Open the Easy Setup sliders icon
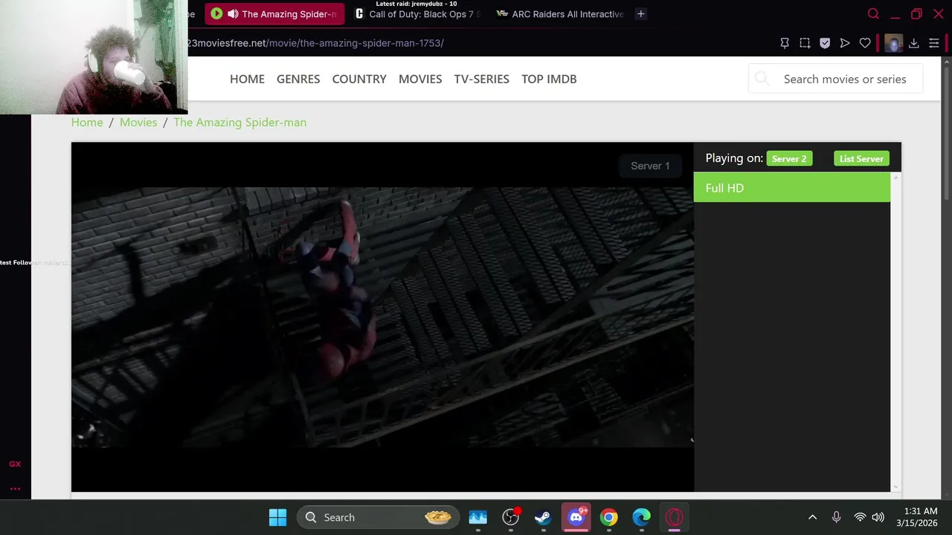 (x=934, y=43)
